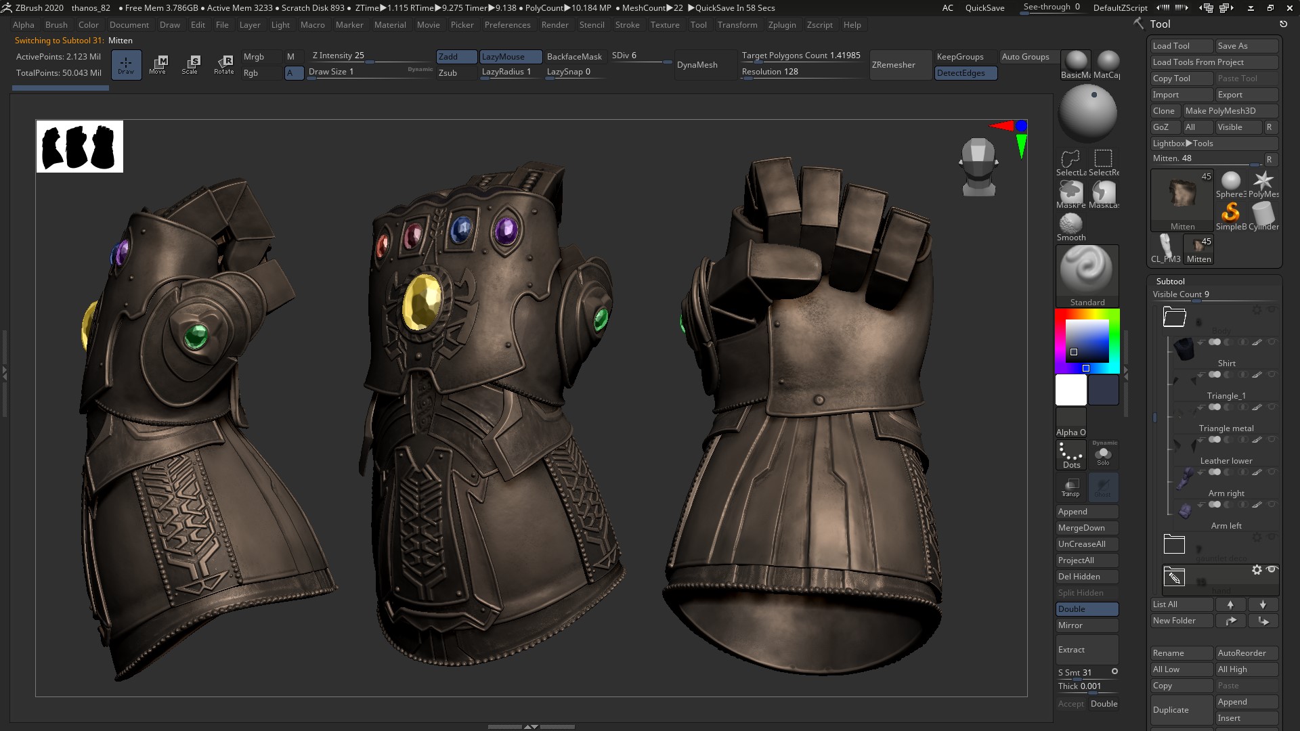Image resolution: width=1300 pixels, height=731 pixels.
Task: Click the MergeDown button
Action: (1087, 528)
